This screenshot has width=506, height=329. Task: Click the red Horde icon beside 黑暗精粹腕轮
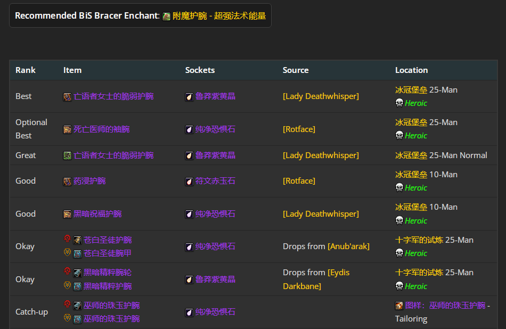pyautogui.click(x=67, y=272)
